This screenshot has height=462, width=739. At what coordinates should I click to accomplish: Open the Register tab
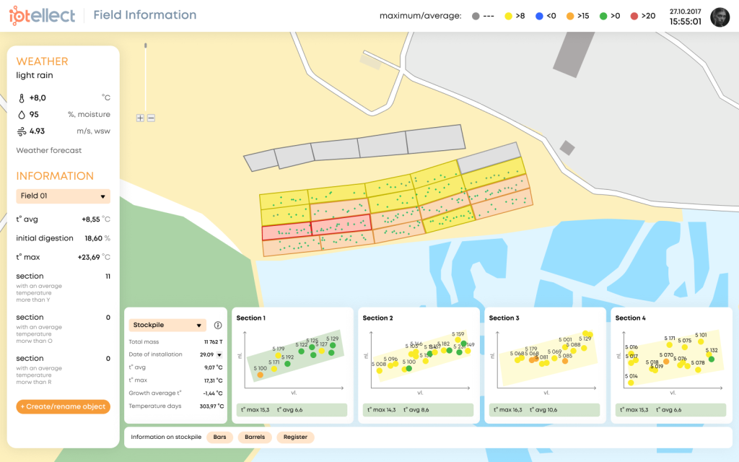point(295,437)
